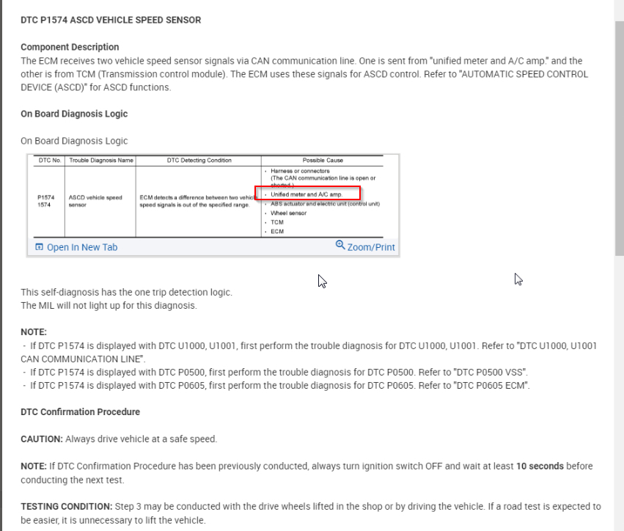Click the 'Wheel sensor' possible cause entry
Viewport: 624px width, 531px height.
(x=288, y=213)
